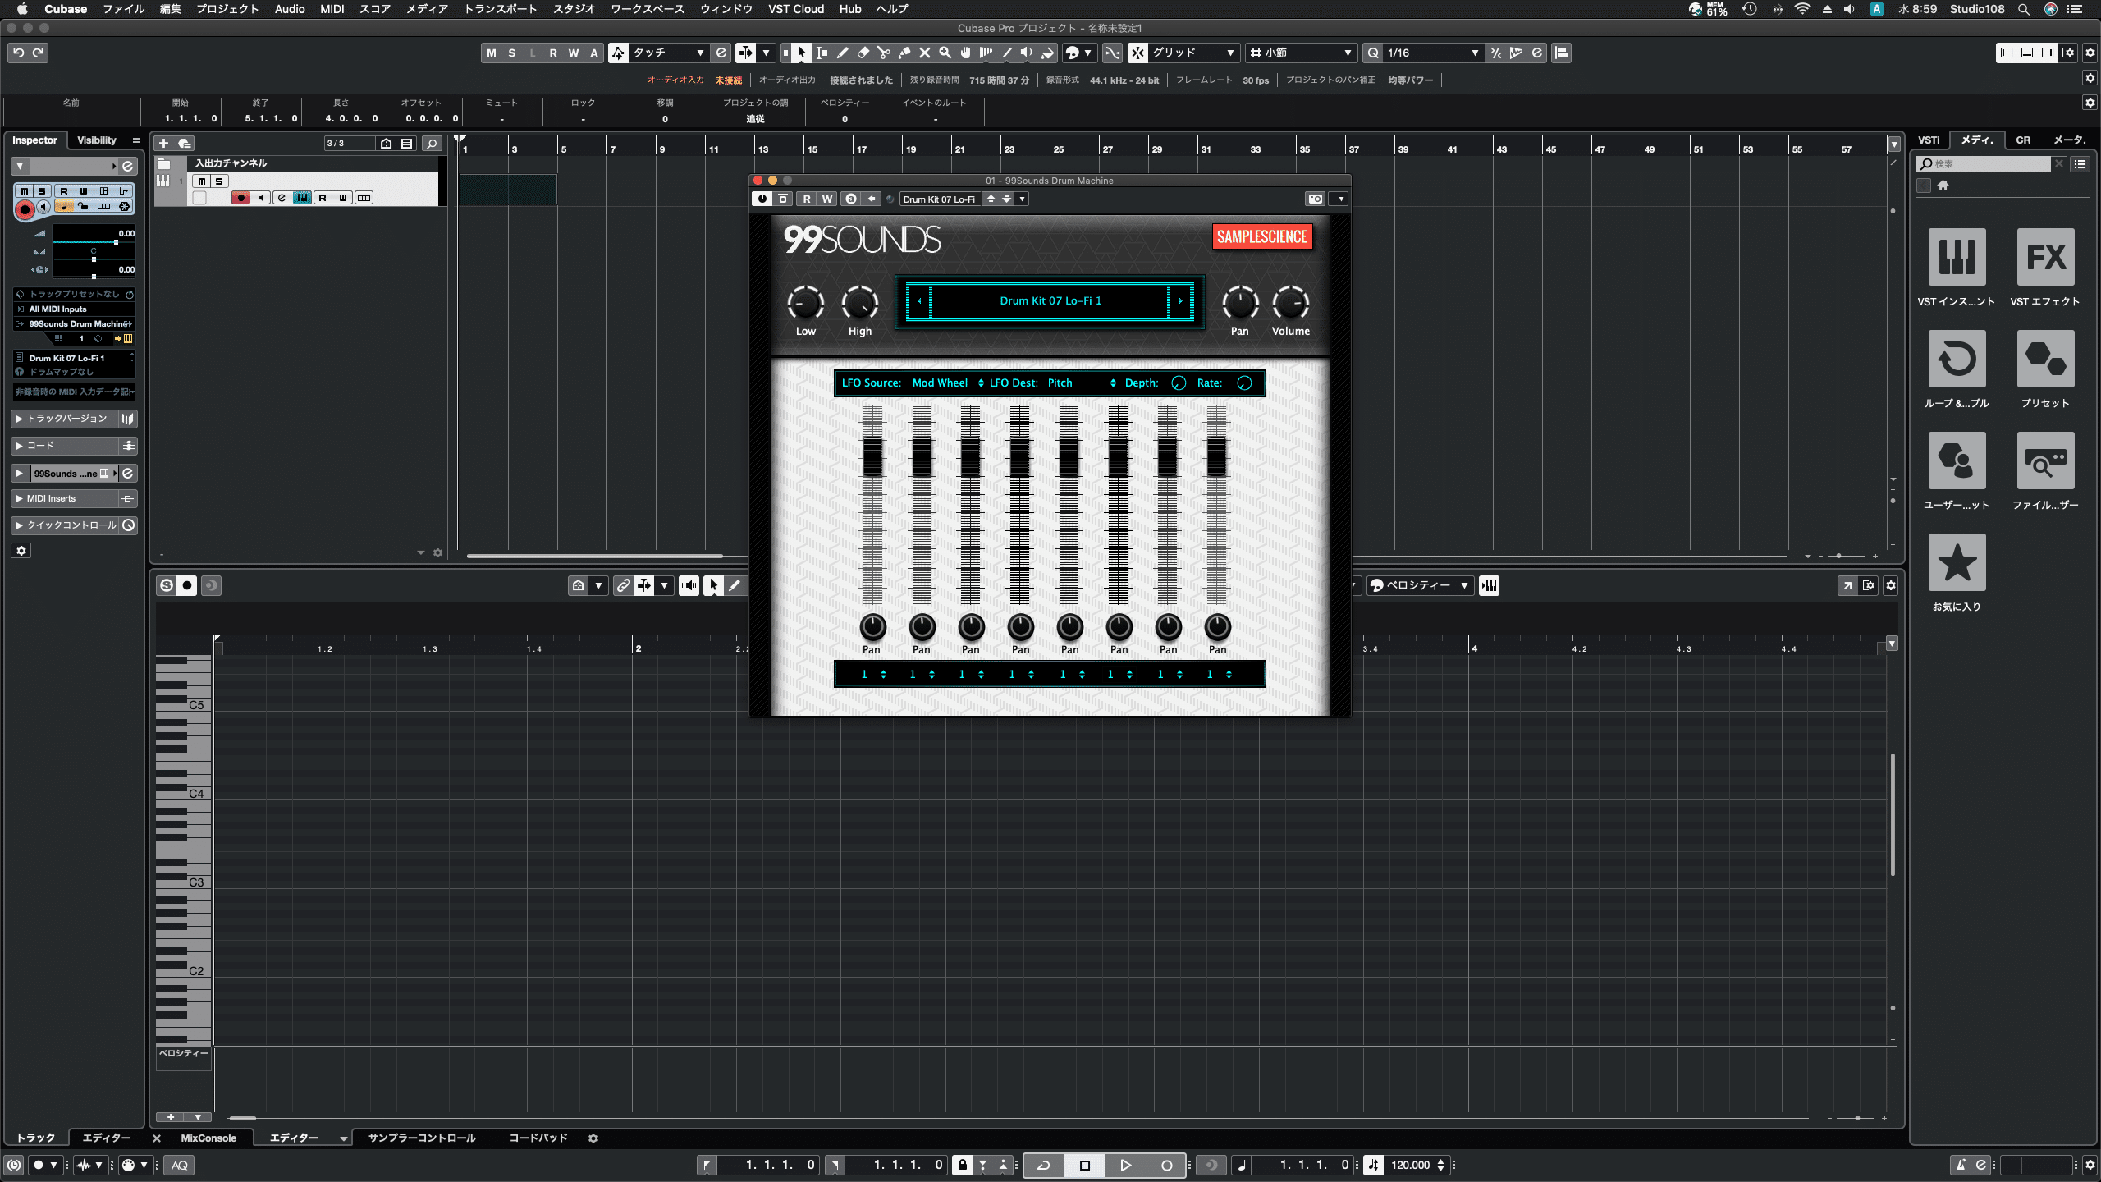Screen dimensions: 2101x1182
Task: Toggle the global Mute M button in toolbar
Action: [x=491, y=53]
